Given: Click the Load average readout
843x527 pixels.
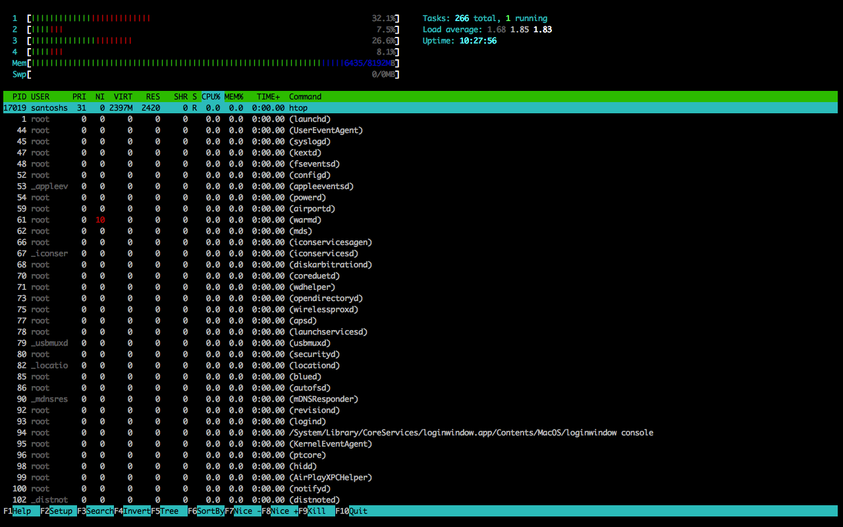Looking at the screenshot, I should (x=487, y=30).
